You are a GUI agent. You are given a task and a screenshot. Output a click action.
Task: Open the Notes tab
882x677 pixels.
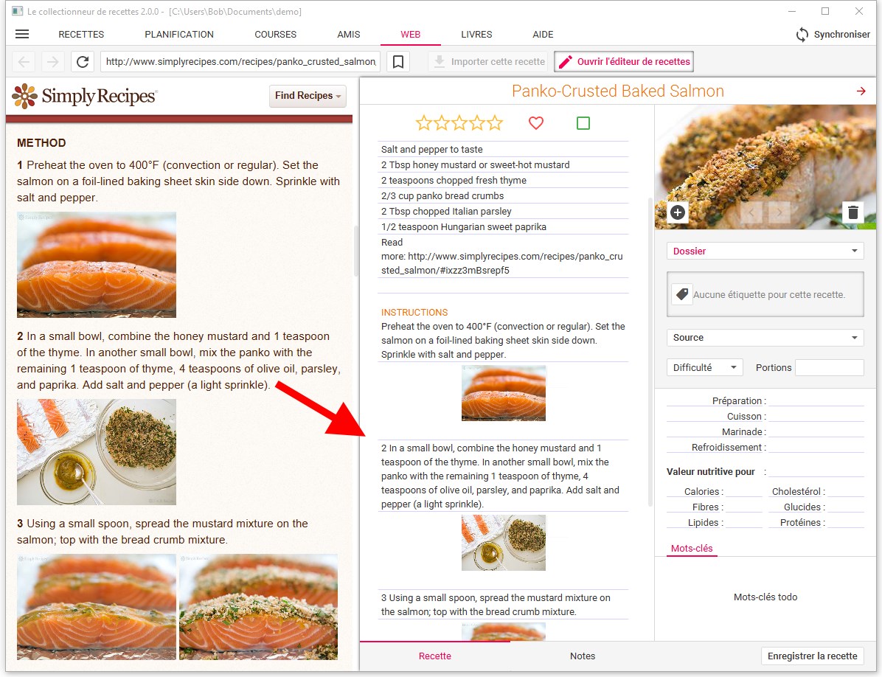[582, 656]
